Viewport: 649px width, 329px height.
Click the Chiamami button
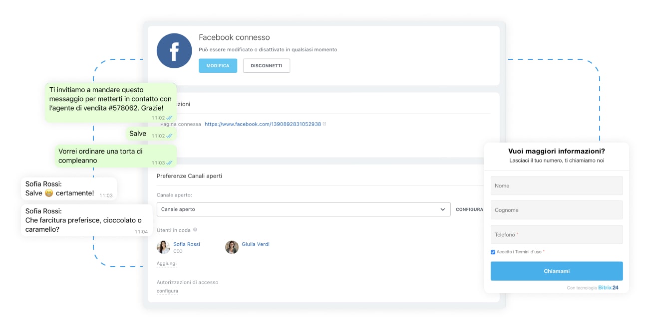point(557,271)
